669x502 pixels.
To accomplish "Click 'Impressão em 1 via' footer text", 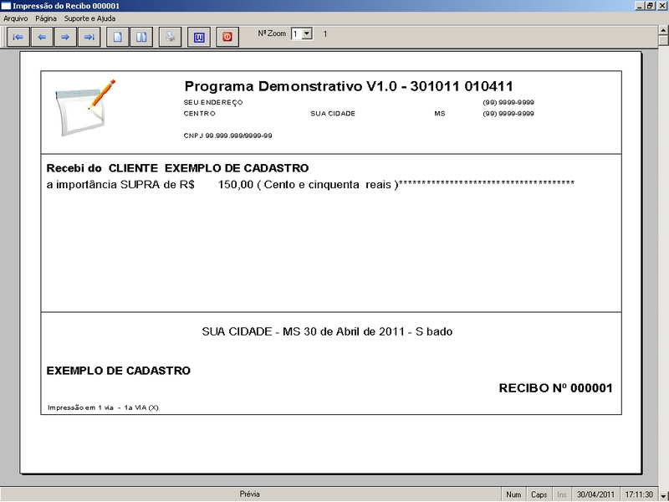I will pos(103,407).
